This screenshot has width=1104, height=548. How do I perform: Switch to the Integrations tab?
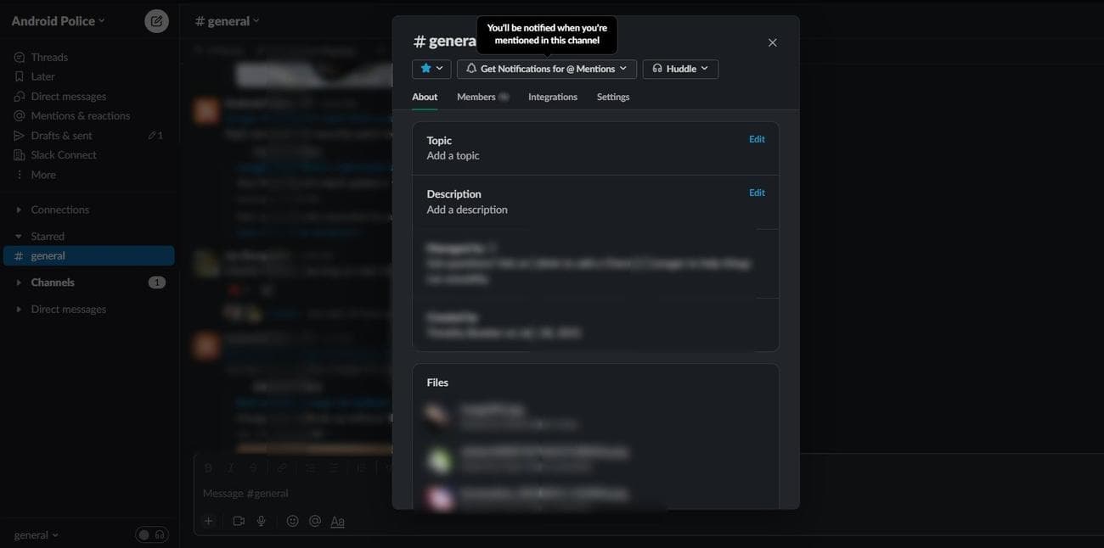click(552, 97)
